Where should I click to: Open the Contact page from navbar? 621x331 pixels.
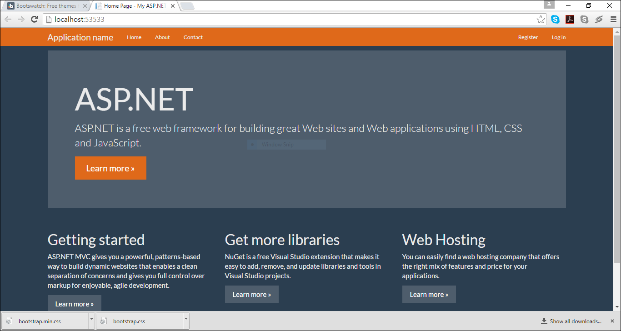(193, 37)
